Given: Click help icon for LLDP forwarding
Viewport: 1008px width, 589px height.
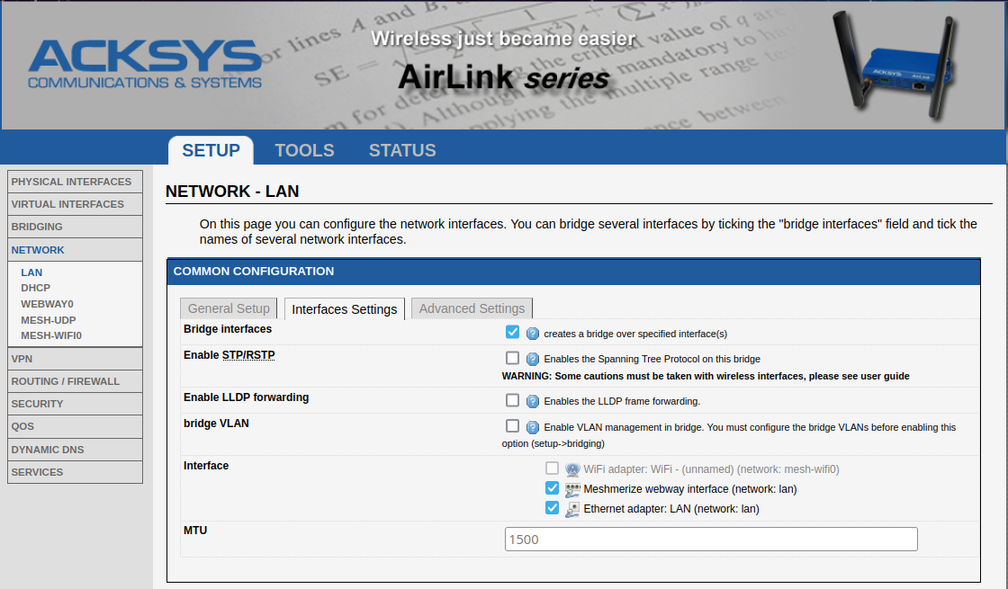Looking at the screenshot, I should pos(532,401).
